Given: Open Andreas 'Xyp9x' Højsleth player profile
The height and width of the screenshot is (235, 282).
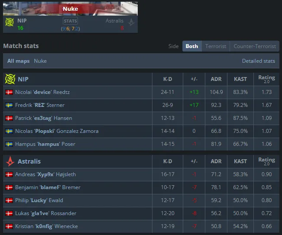Looking at the screenshot, I should pos(45,174).
